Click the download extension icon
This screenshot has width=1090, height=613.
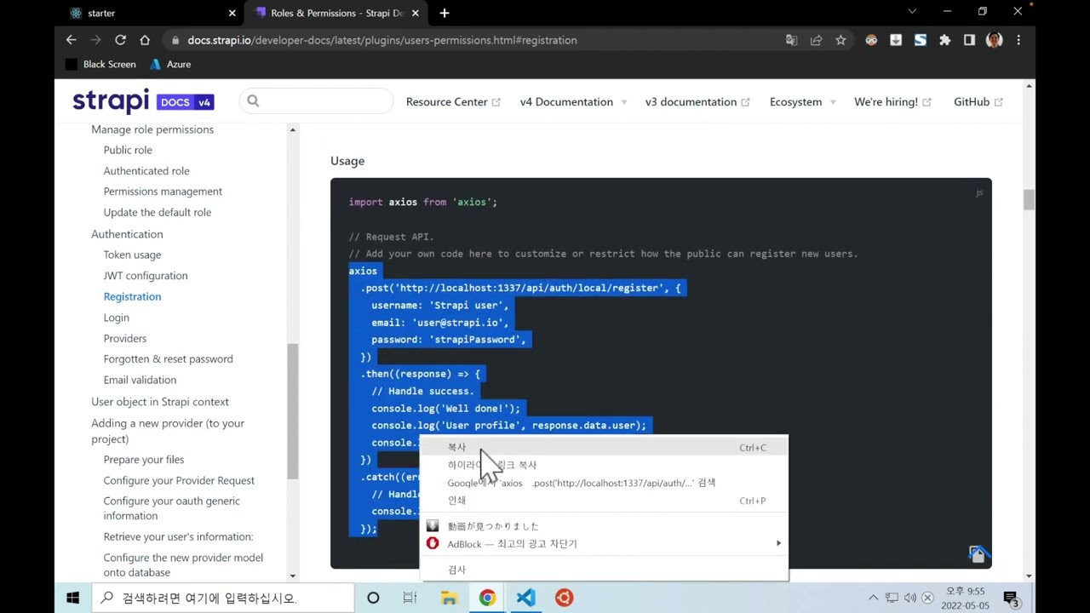pos(896,40)
